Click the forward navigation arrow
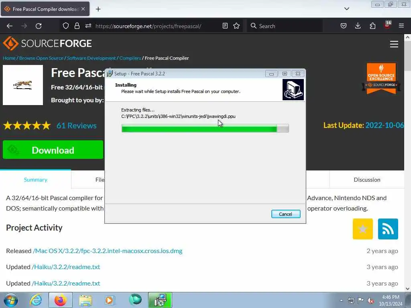411x308 pixels. tap(24, 26)
